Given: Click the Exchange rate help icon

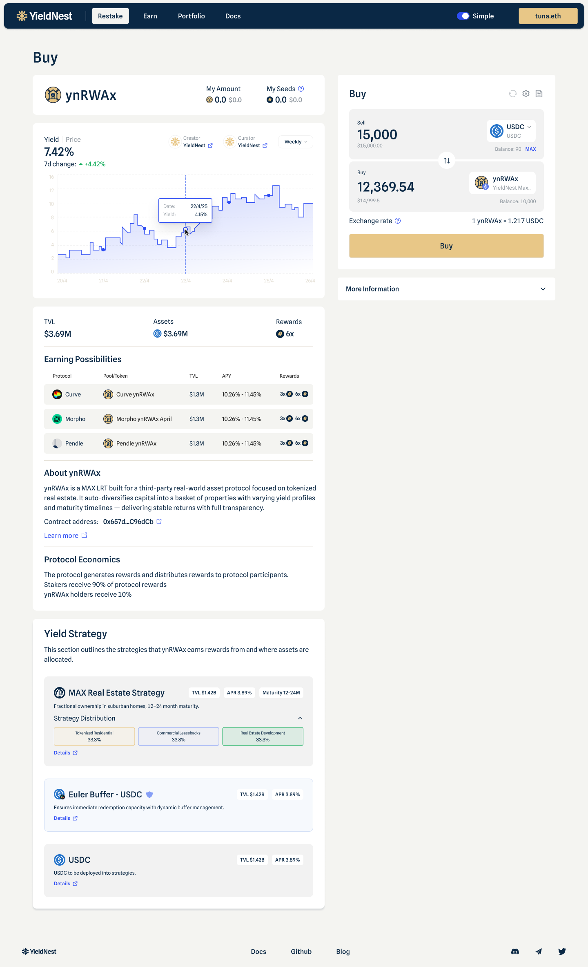Looking at the screenshot, I should click(x=398, y=221).
